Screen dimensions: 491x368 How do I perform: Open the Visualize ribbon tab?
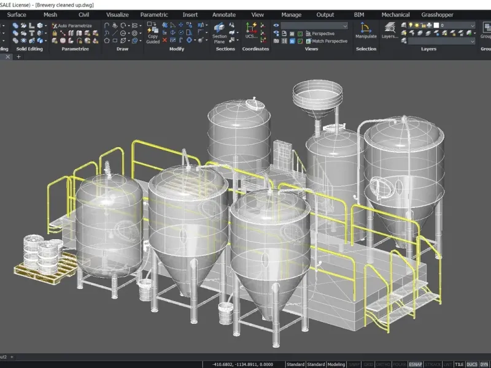tap(117, 14)
